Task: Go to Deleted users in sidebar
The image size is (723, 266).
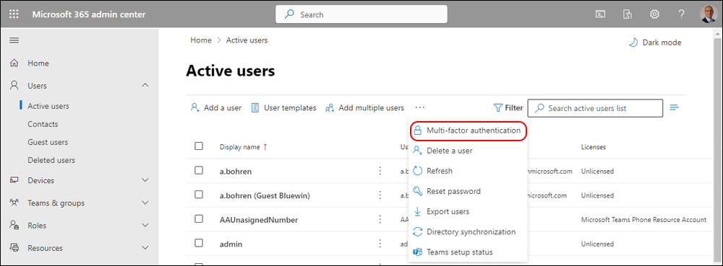Action: [51, 160]
